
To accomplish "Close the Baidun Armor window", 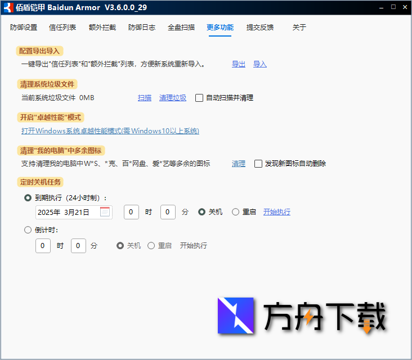I will pyautogui.click(x=405, y=7).
